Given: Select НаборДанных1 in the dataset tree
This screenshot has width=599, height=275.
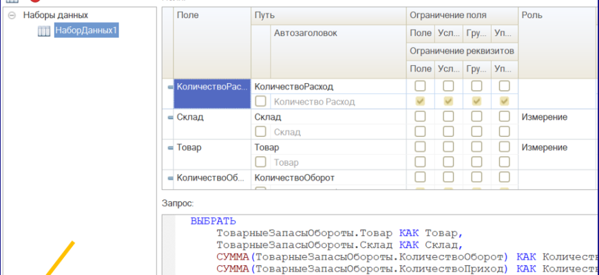Looking at the screenshot, I should [86, 31].
